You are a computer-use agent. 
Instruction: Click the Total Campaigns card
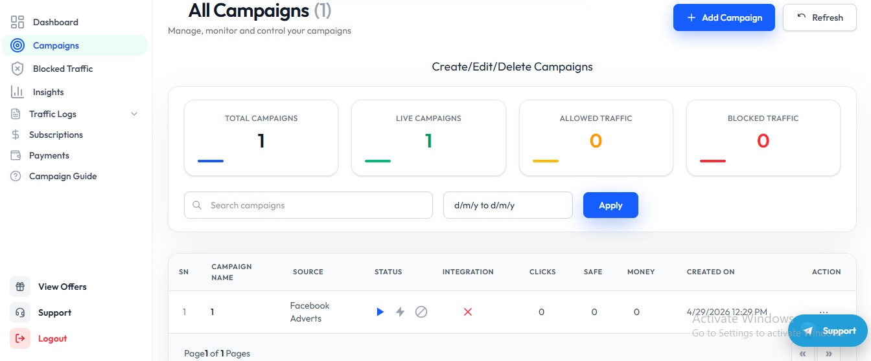261,138
